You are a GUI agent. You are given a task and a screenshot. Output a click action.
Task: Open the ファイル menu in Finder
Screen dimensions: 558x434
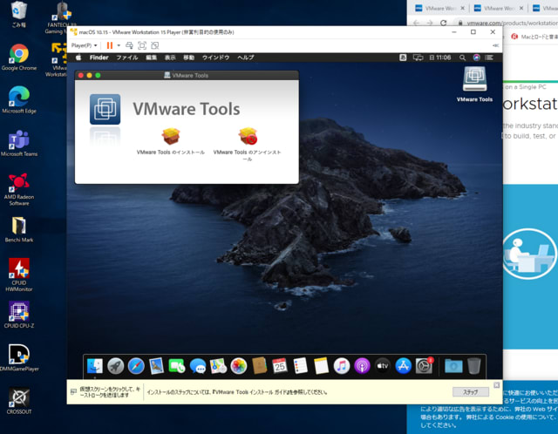click(x=127, y=58)
